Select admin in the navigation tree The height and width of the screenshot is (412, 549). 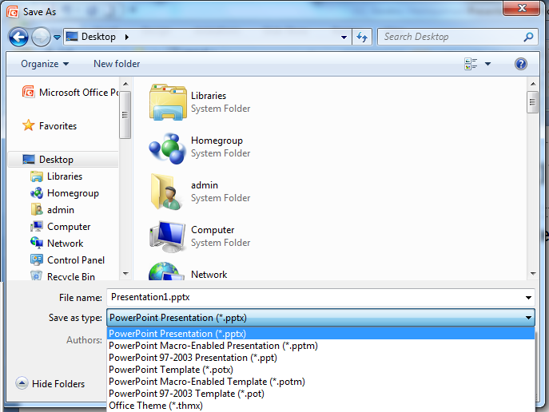coord(52,210)
